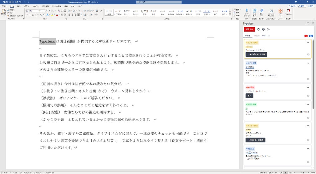Hide the first Typoless suggestion via eye icon
The width and height of the screenshot is (316, 174).
coord(308,54)
